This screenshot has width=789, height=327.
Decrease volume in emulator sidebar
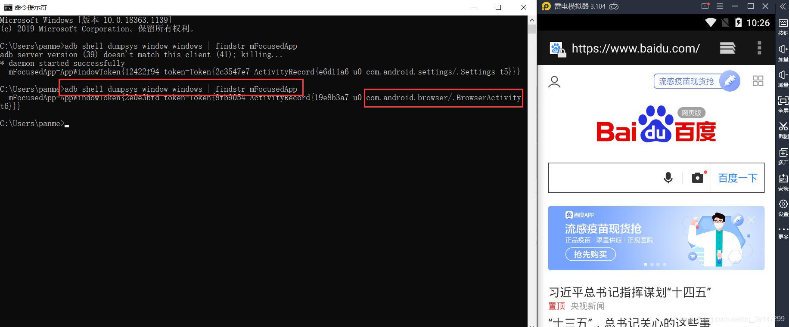tap(783, 78)
